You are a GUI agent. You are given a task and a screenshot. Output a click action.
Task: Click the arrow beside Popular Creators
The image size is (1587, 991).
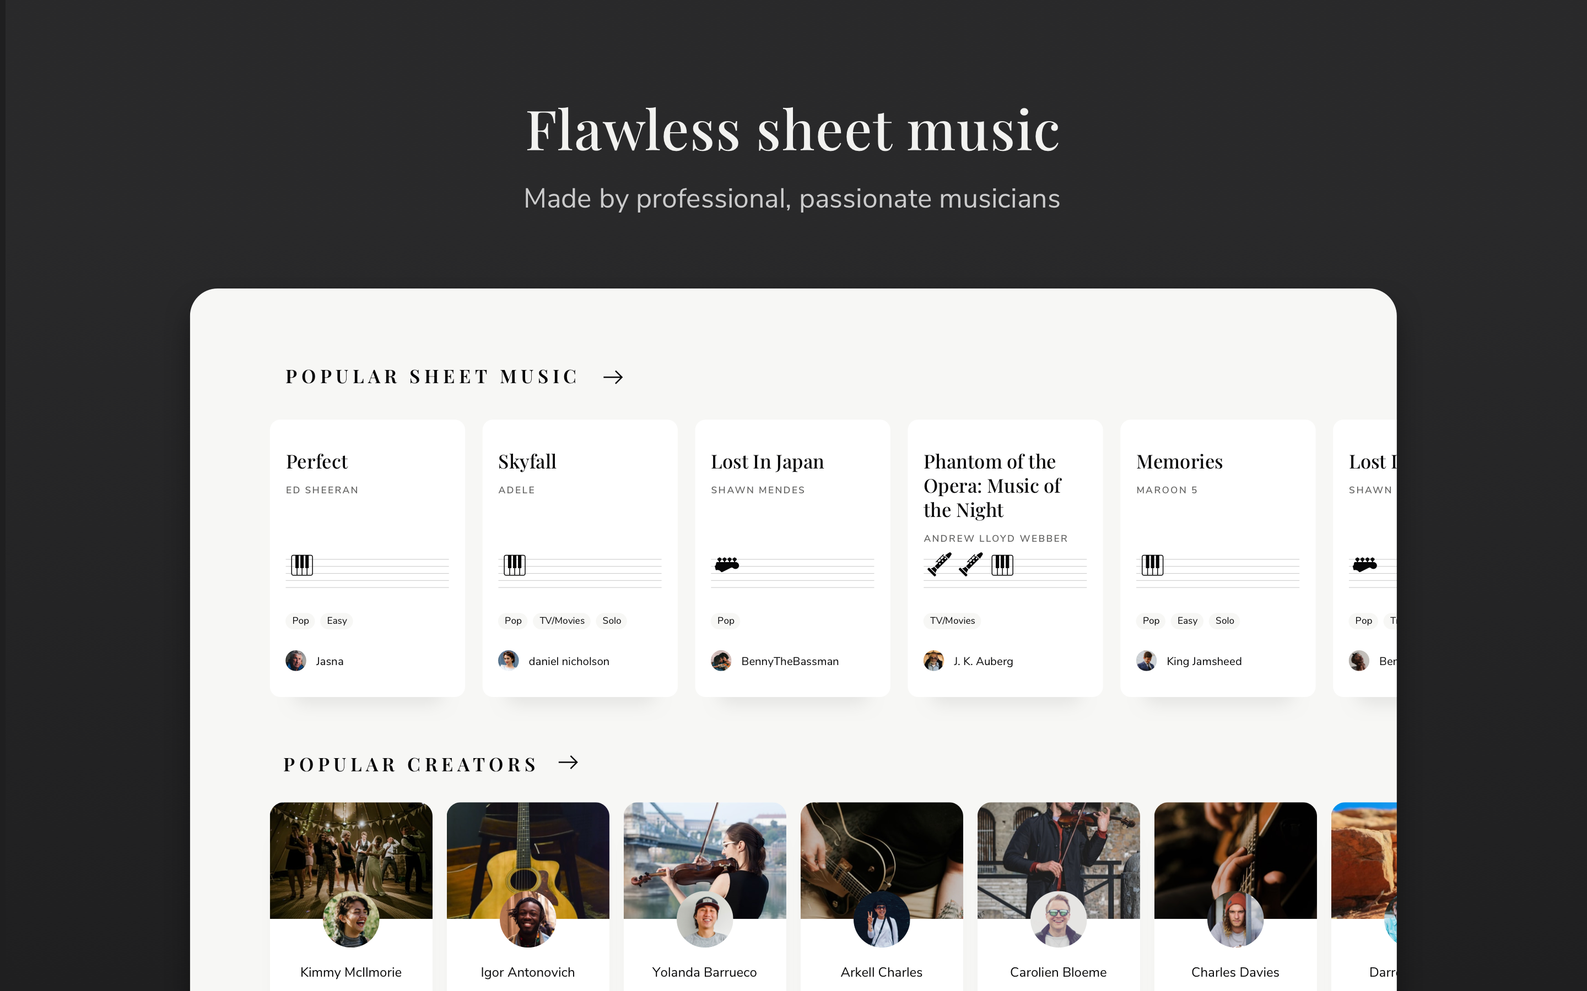click(x=568, y=763)
